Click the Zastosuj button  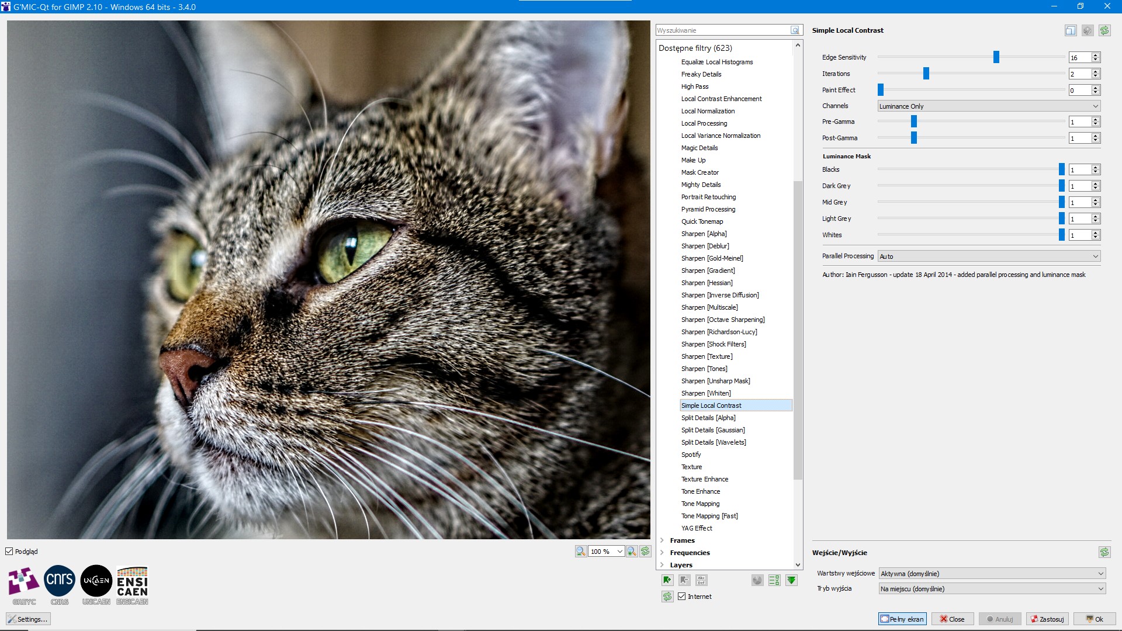pyautogui.click(x=1047, y=619)
